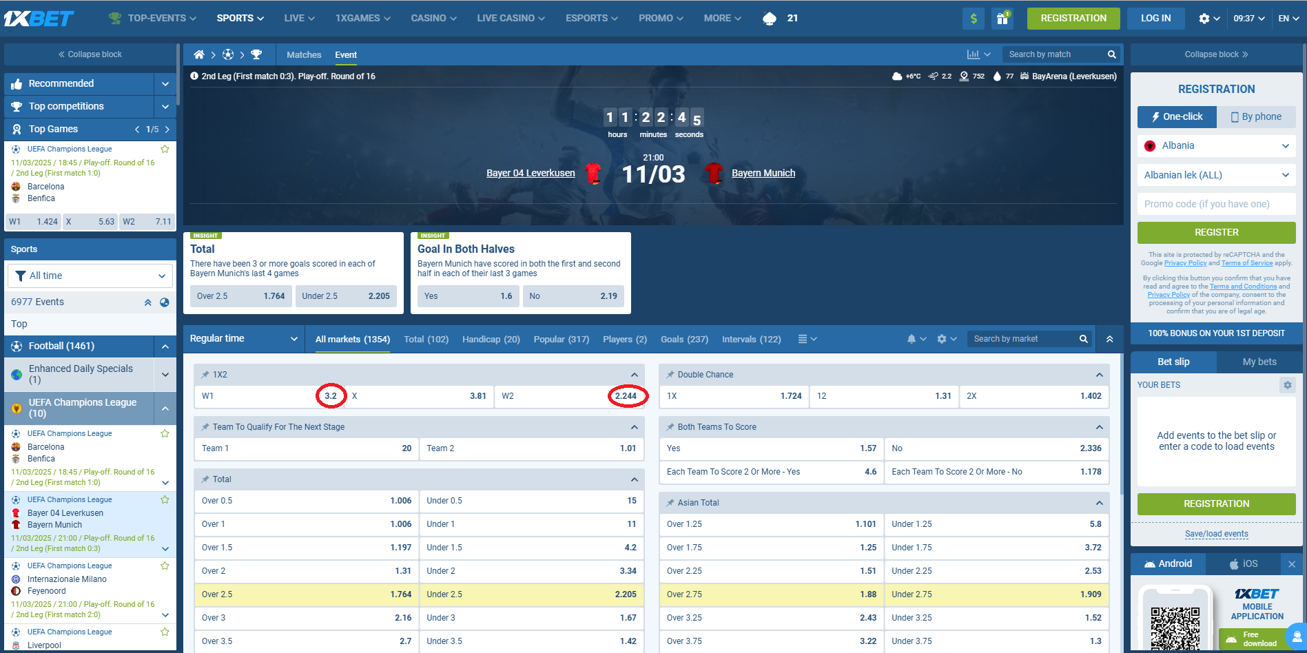
Task: Open Save/load events link
Action: [1216, 534]
